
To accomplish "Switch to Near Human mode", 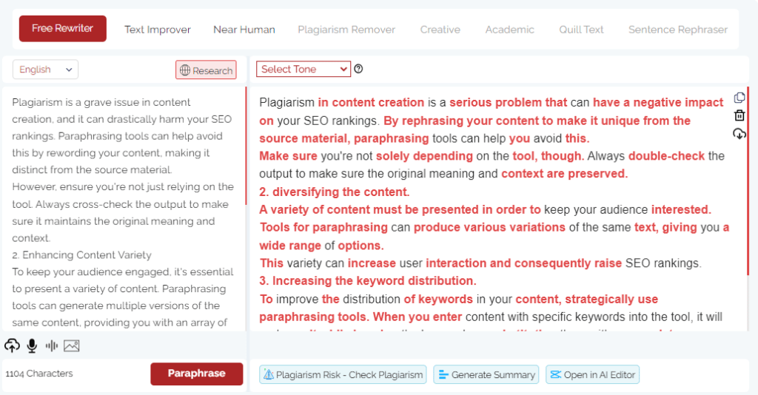I will tap(244, 30).
